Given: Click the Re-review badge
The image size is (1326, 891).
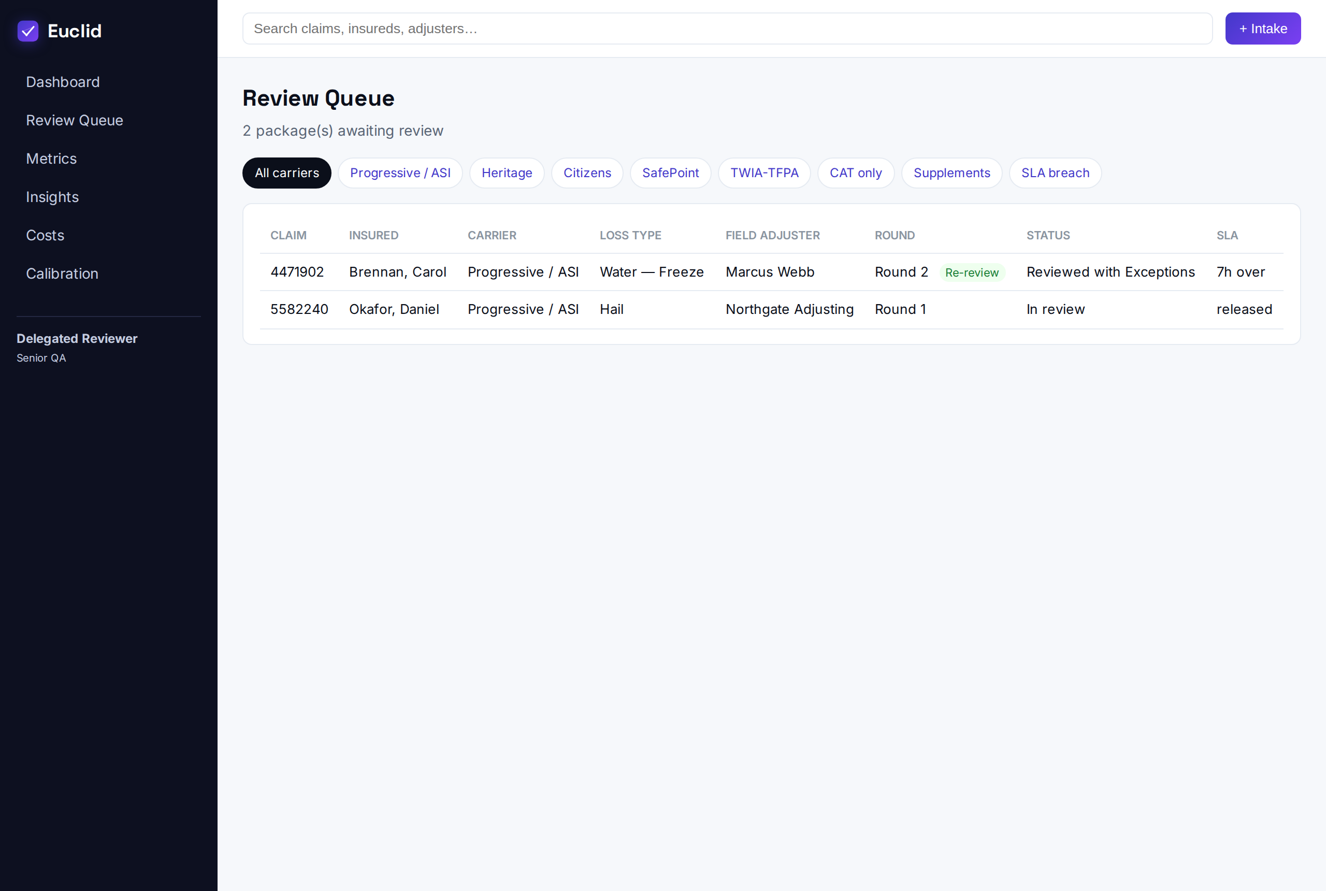Looking at the screenshot, I should coord(972,273).
